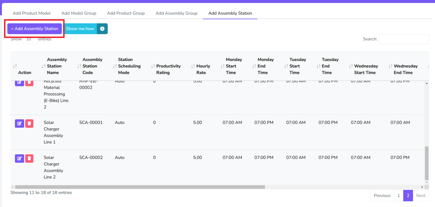Open the Add Assembly Group tab
This screenshot has height=207, width=435.
coord(176,13)
